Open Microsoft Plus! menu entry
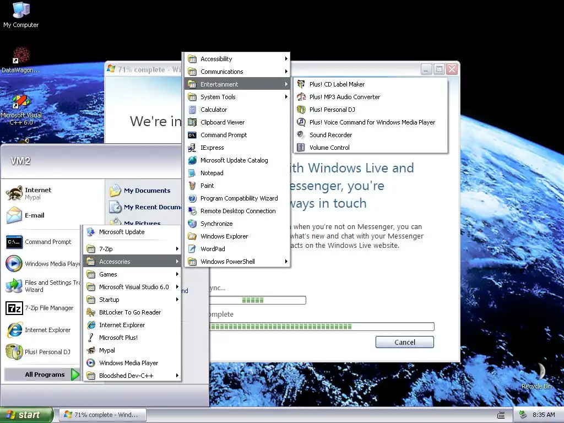The height and width of the screenshot is (423, 564). coord(132,338)
